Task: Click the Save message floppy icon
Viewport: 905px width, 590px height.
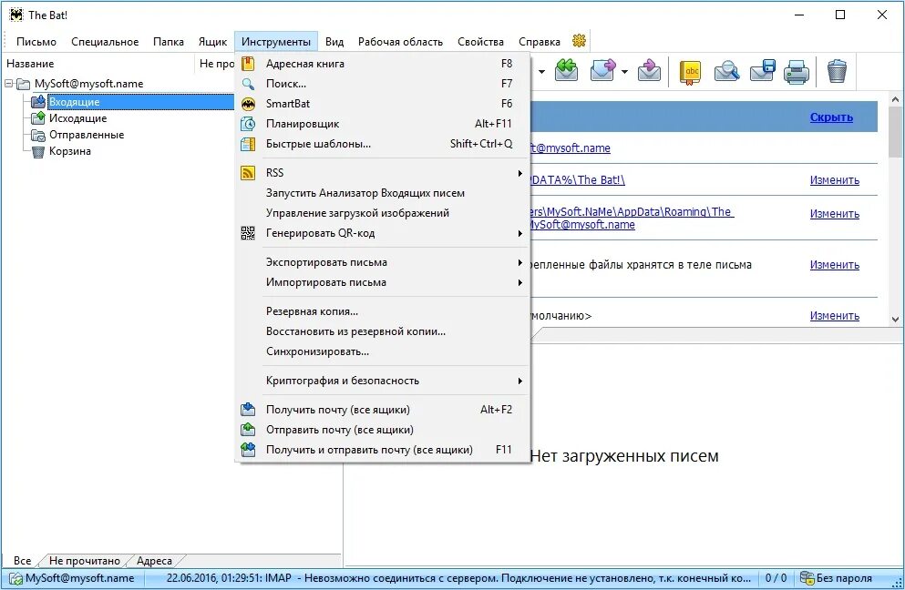Action: [762, 70]
